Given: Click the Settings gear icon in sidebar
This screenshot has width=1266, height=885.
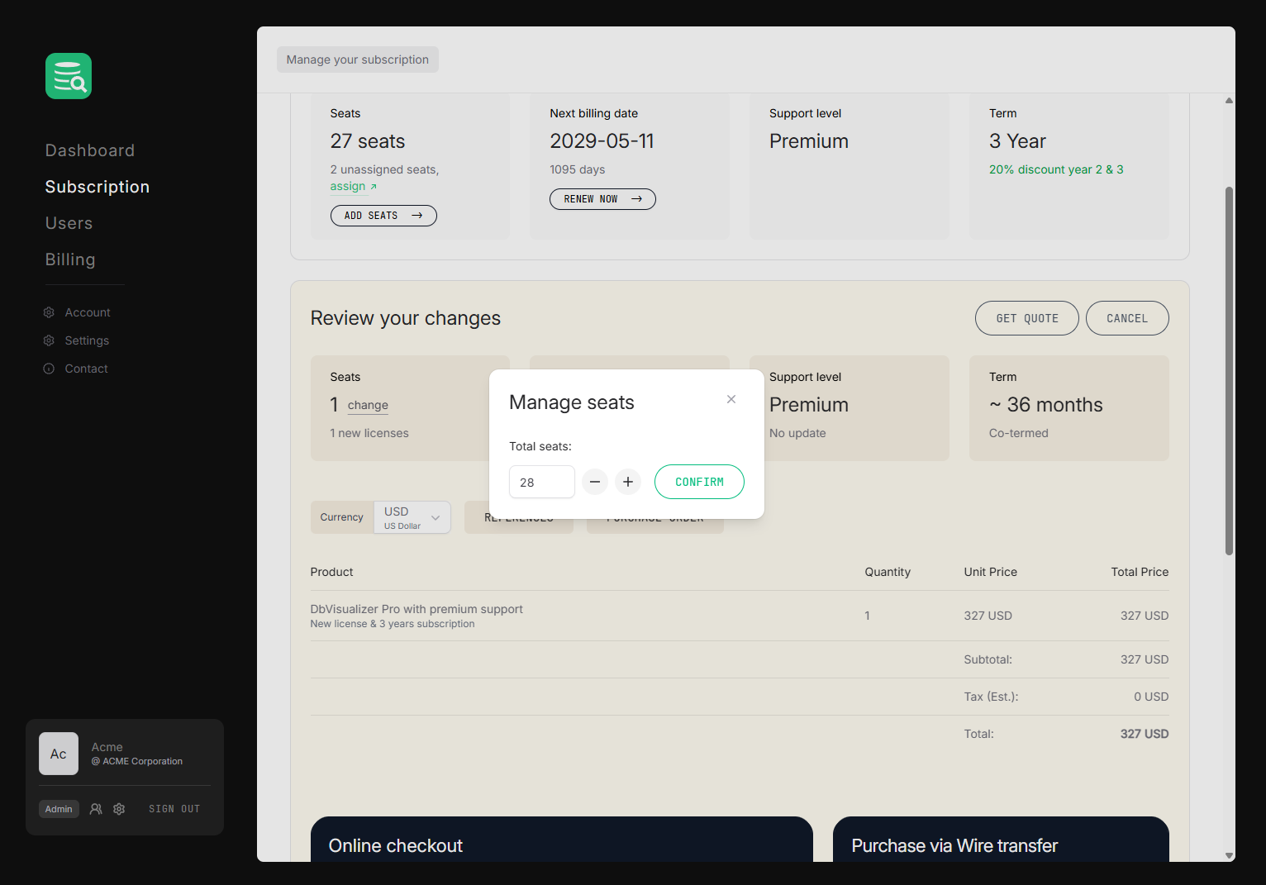Looking at the screenshot, I should click(x=49, y=340).
